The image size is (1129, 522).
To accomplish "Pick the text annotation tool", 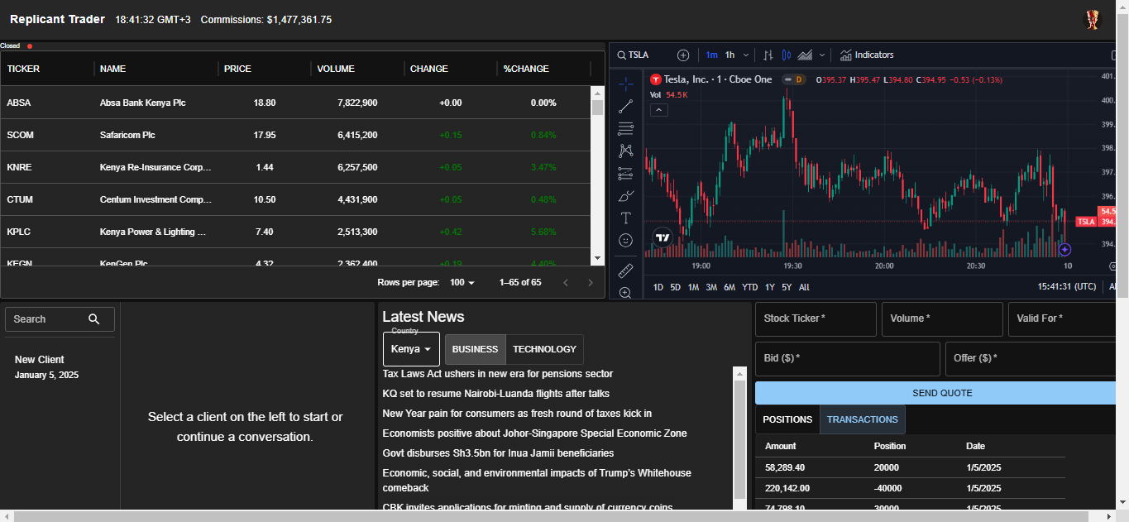I will [626, 218].
